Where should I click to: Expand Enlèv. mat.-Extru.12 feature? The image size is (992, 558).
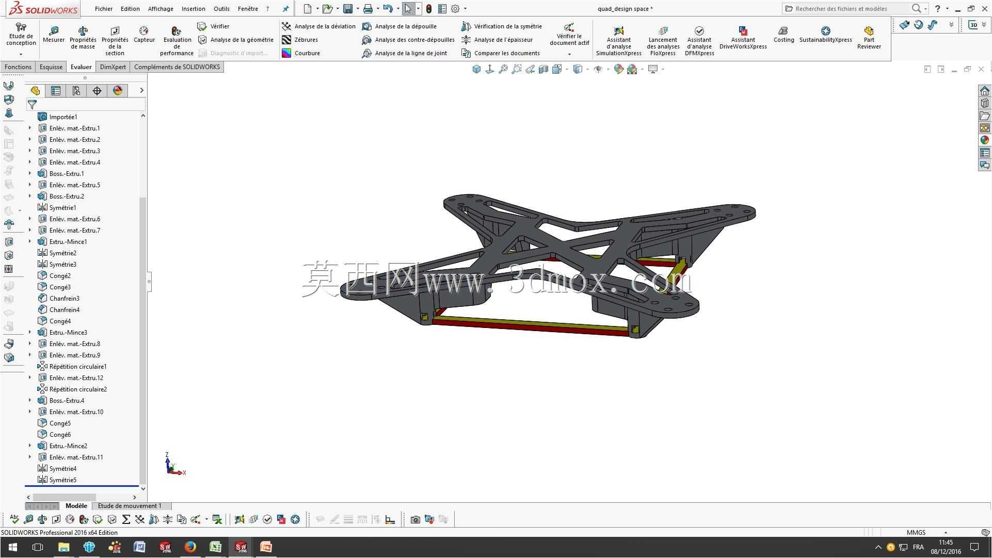pos(29,378)
